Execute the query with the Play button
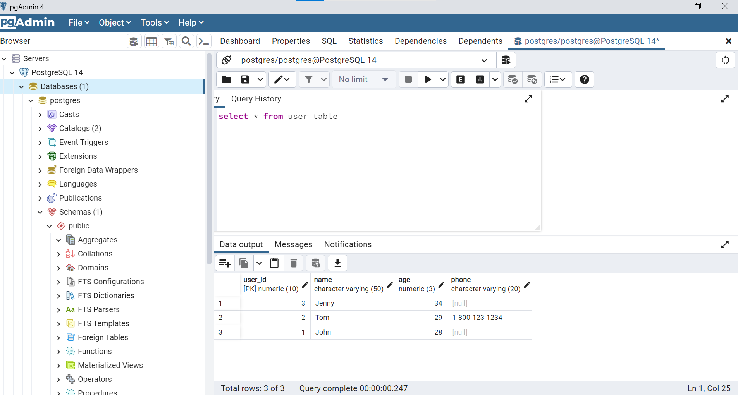This screenshot has width=738, height=395. [427, 79]
